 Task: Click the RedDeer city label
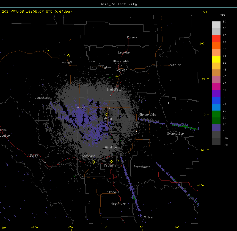(121, 70)
